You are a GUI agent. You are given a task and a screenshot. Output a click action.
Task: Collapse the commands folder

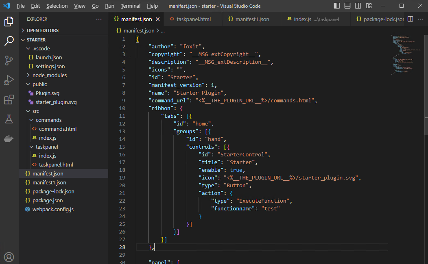(x=31, y=120)
